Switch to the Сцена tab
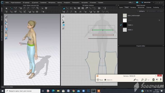Screen dimensions: 165x93 121,7
